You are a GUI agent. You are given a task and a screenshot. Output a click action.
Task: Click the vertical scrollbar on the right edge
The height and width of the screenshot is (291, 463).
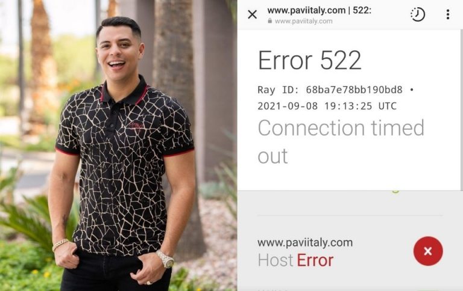coord(461,109)
